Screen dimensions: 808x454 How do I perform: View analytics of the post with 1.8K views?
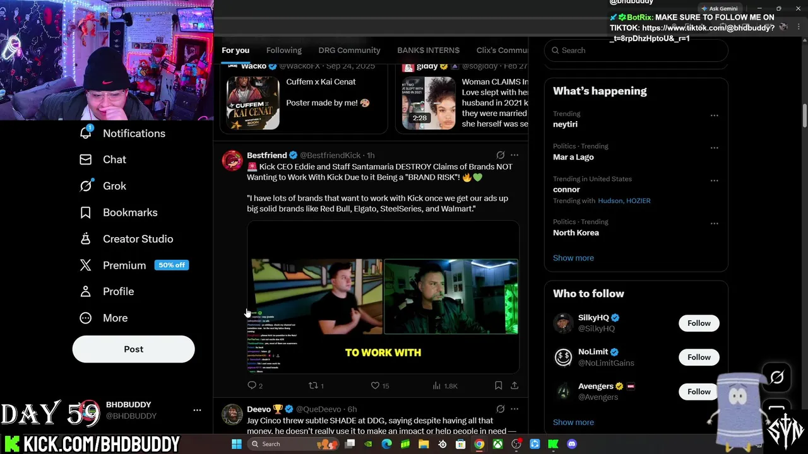437,385
